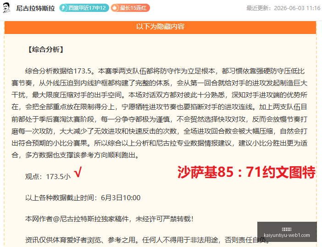Select the 本网作者@尼古拉特斯拉独家稿件 notice line
Image resolution: width=322 pixels, height=247 pixels.
click(x=109, y=219)
